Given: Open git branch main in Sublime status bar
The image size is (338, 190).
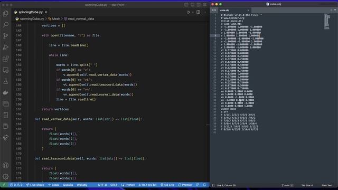Looking at the screenshot, I should pos(287,185).
